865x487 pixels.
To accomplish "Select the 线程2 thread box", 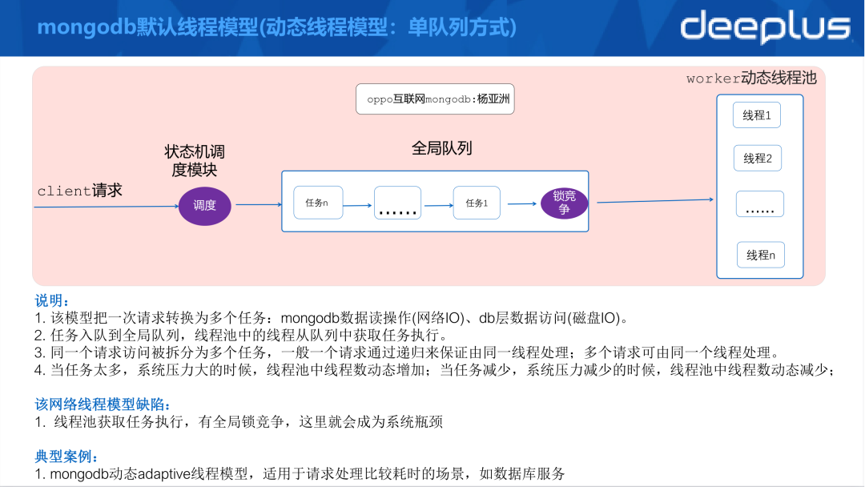I will point(758,158).
